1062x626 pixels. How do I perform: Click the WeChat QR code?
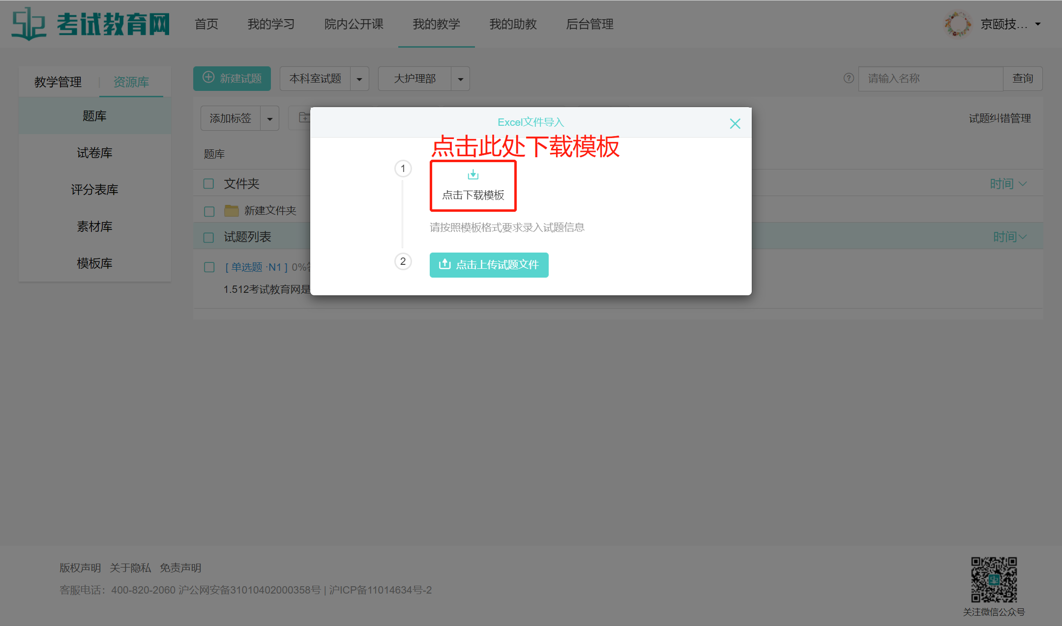click(x=994, y=580)
